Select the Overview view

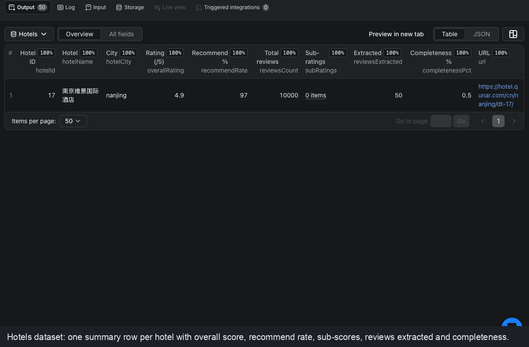[x=80, y=34]
